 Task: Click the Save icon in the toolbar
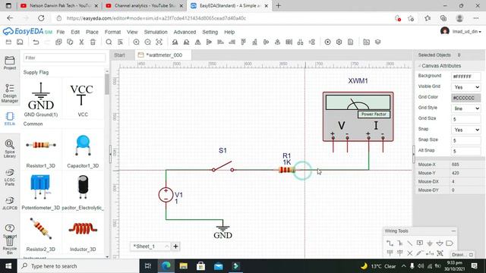pos(20,42)
